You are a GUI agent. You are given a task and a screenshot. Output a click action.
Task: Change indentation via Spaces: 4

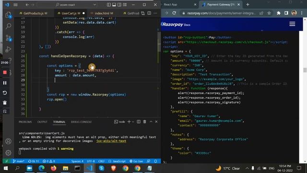(77, 161)
